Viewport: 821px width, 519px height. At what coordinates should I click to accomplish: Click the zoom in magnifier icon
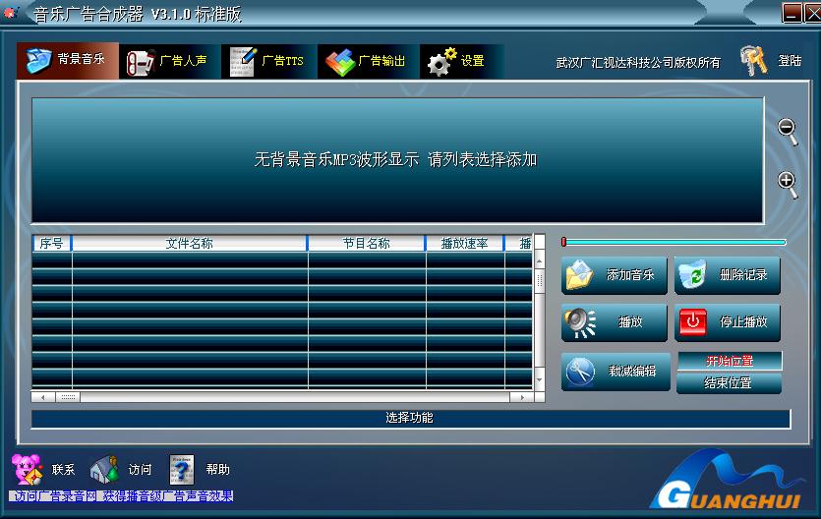coord(787,181)
